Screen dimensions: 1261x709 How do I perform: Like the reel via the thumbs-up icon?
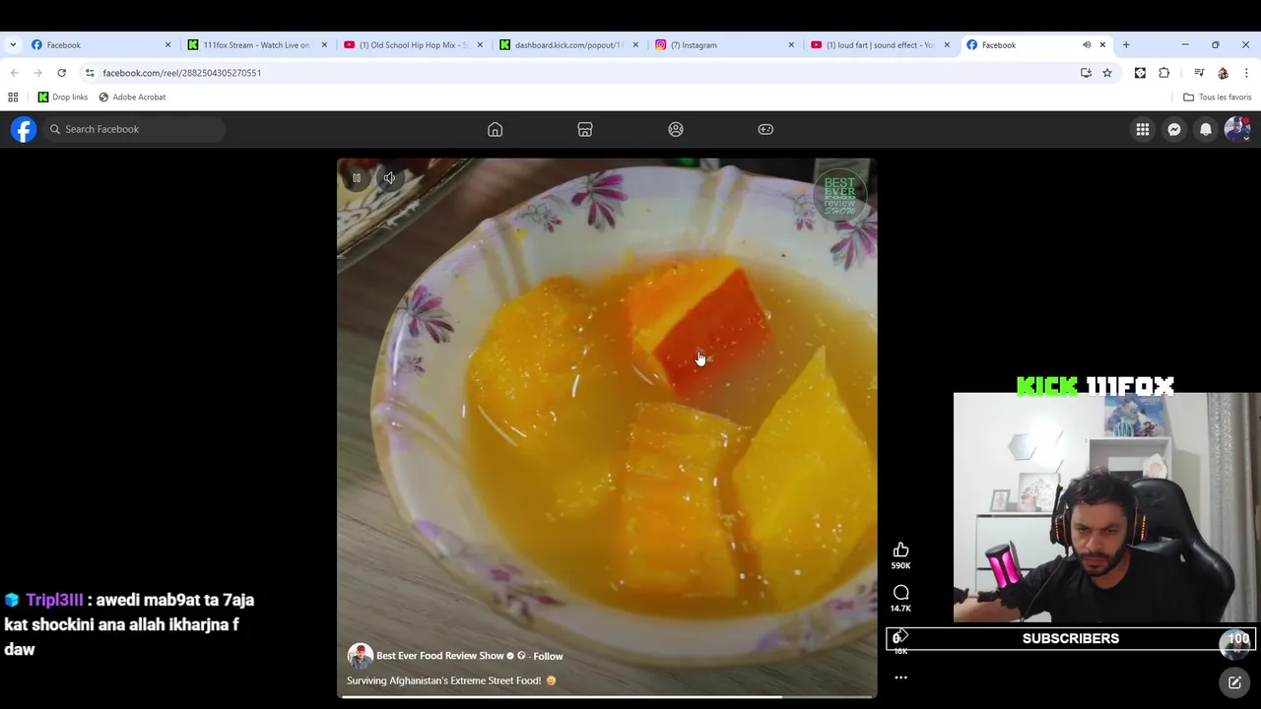[x=900, y=550]
